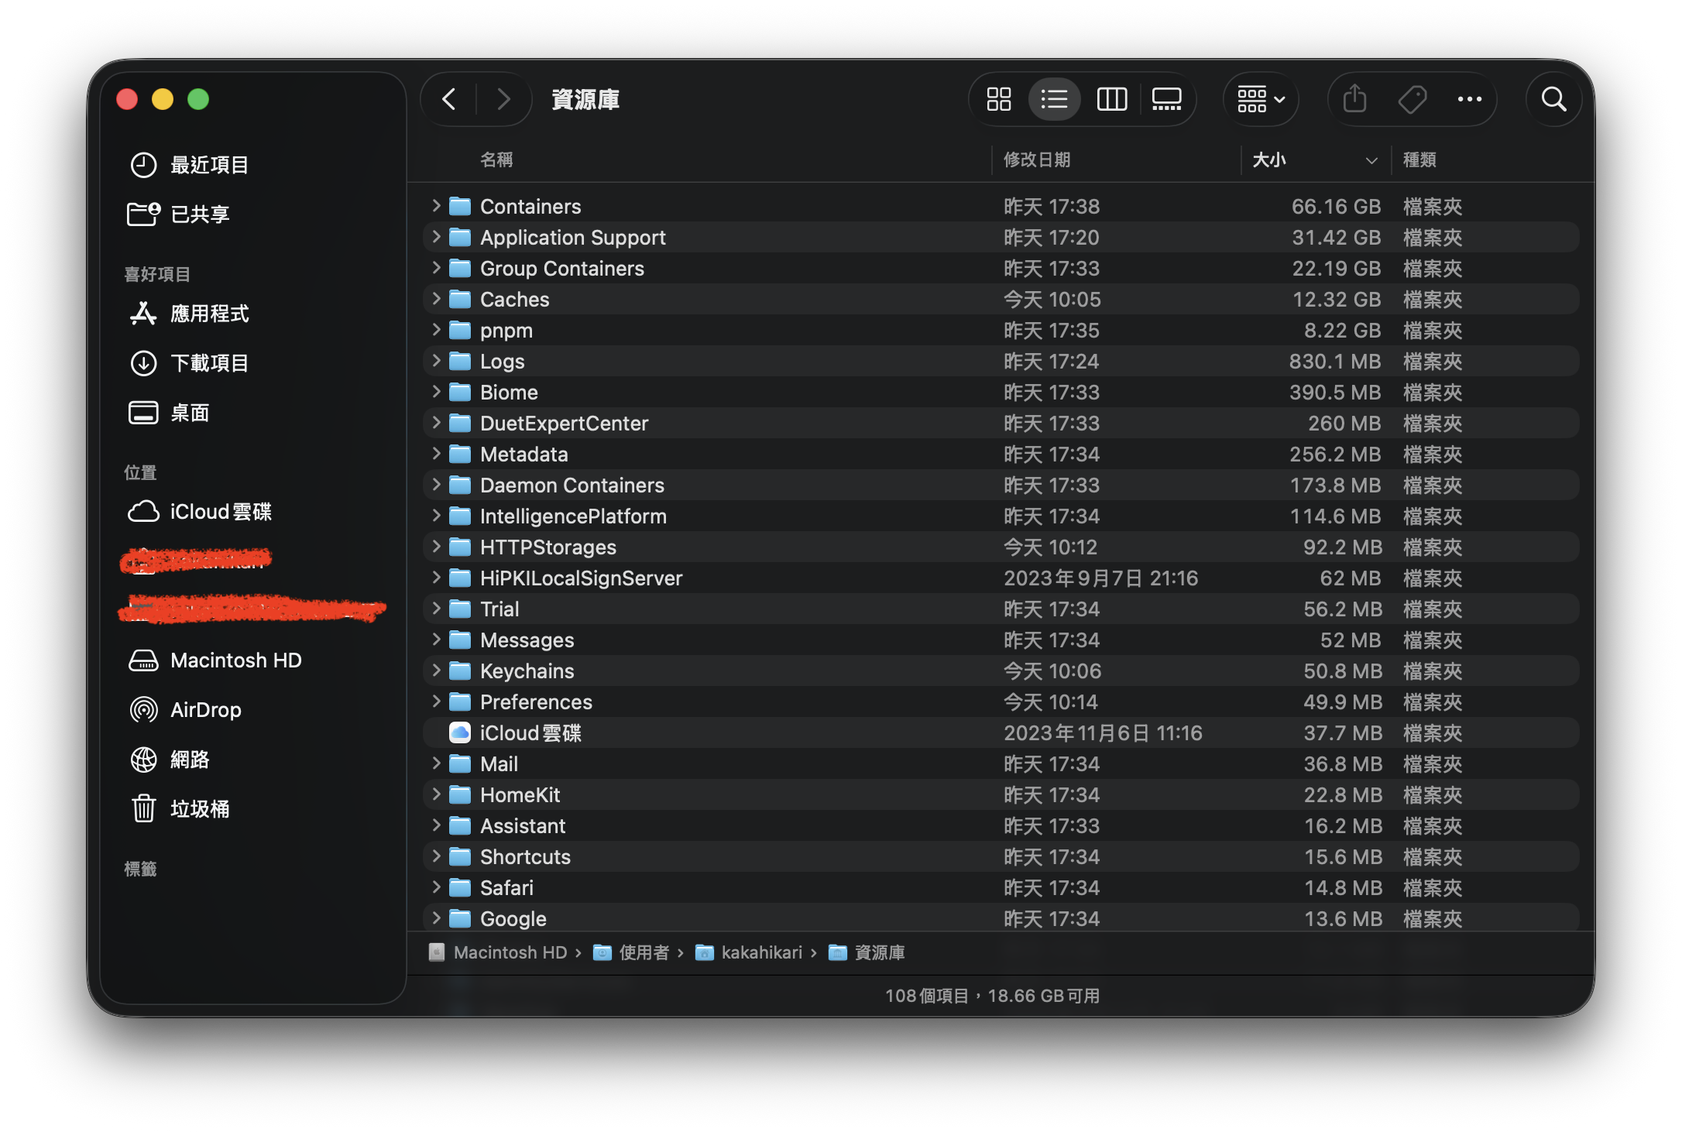Click kakahikari in the path bar

[761, 952]
